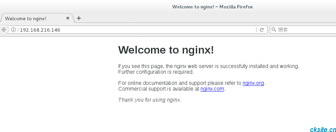This screenshot has width=336, height=132.
Task: Open a new tab with plus button
Action: [x=79, y=18]
